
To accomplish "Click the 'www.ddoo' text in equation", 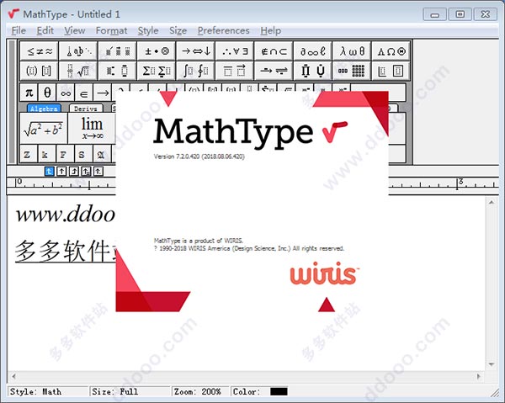I will coord(66,214).
